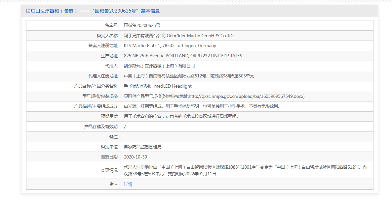The image size is (392, 200).
Task: Click the 产品名称/产品分类名称 label
Action: [x=96, y=86]
